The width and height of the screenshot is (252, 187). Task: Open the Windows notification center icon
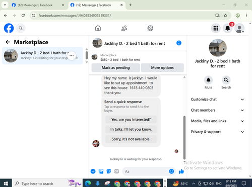tap(244, 183)
